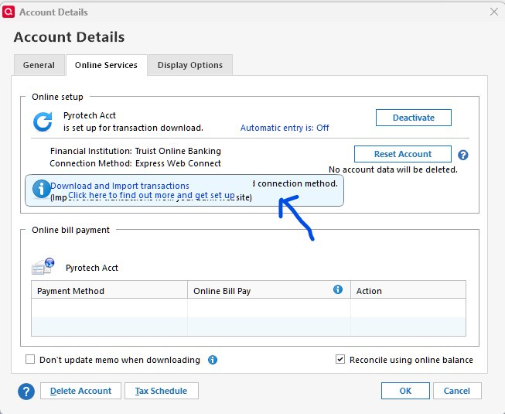Click Pyrotech Acct name under Online bill payment
Image resolution: width=505 pixels, height=414 pixels.
92,268
